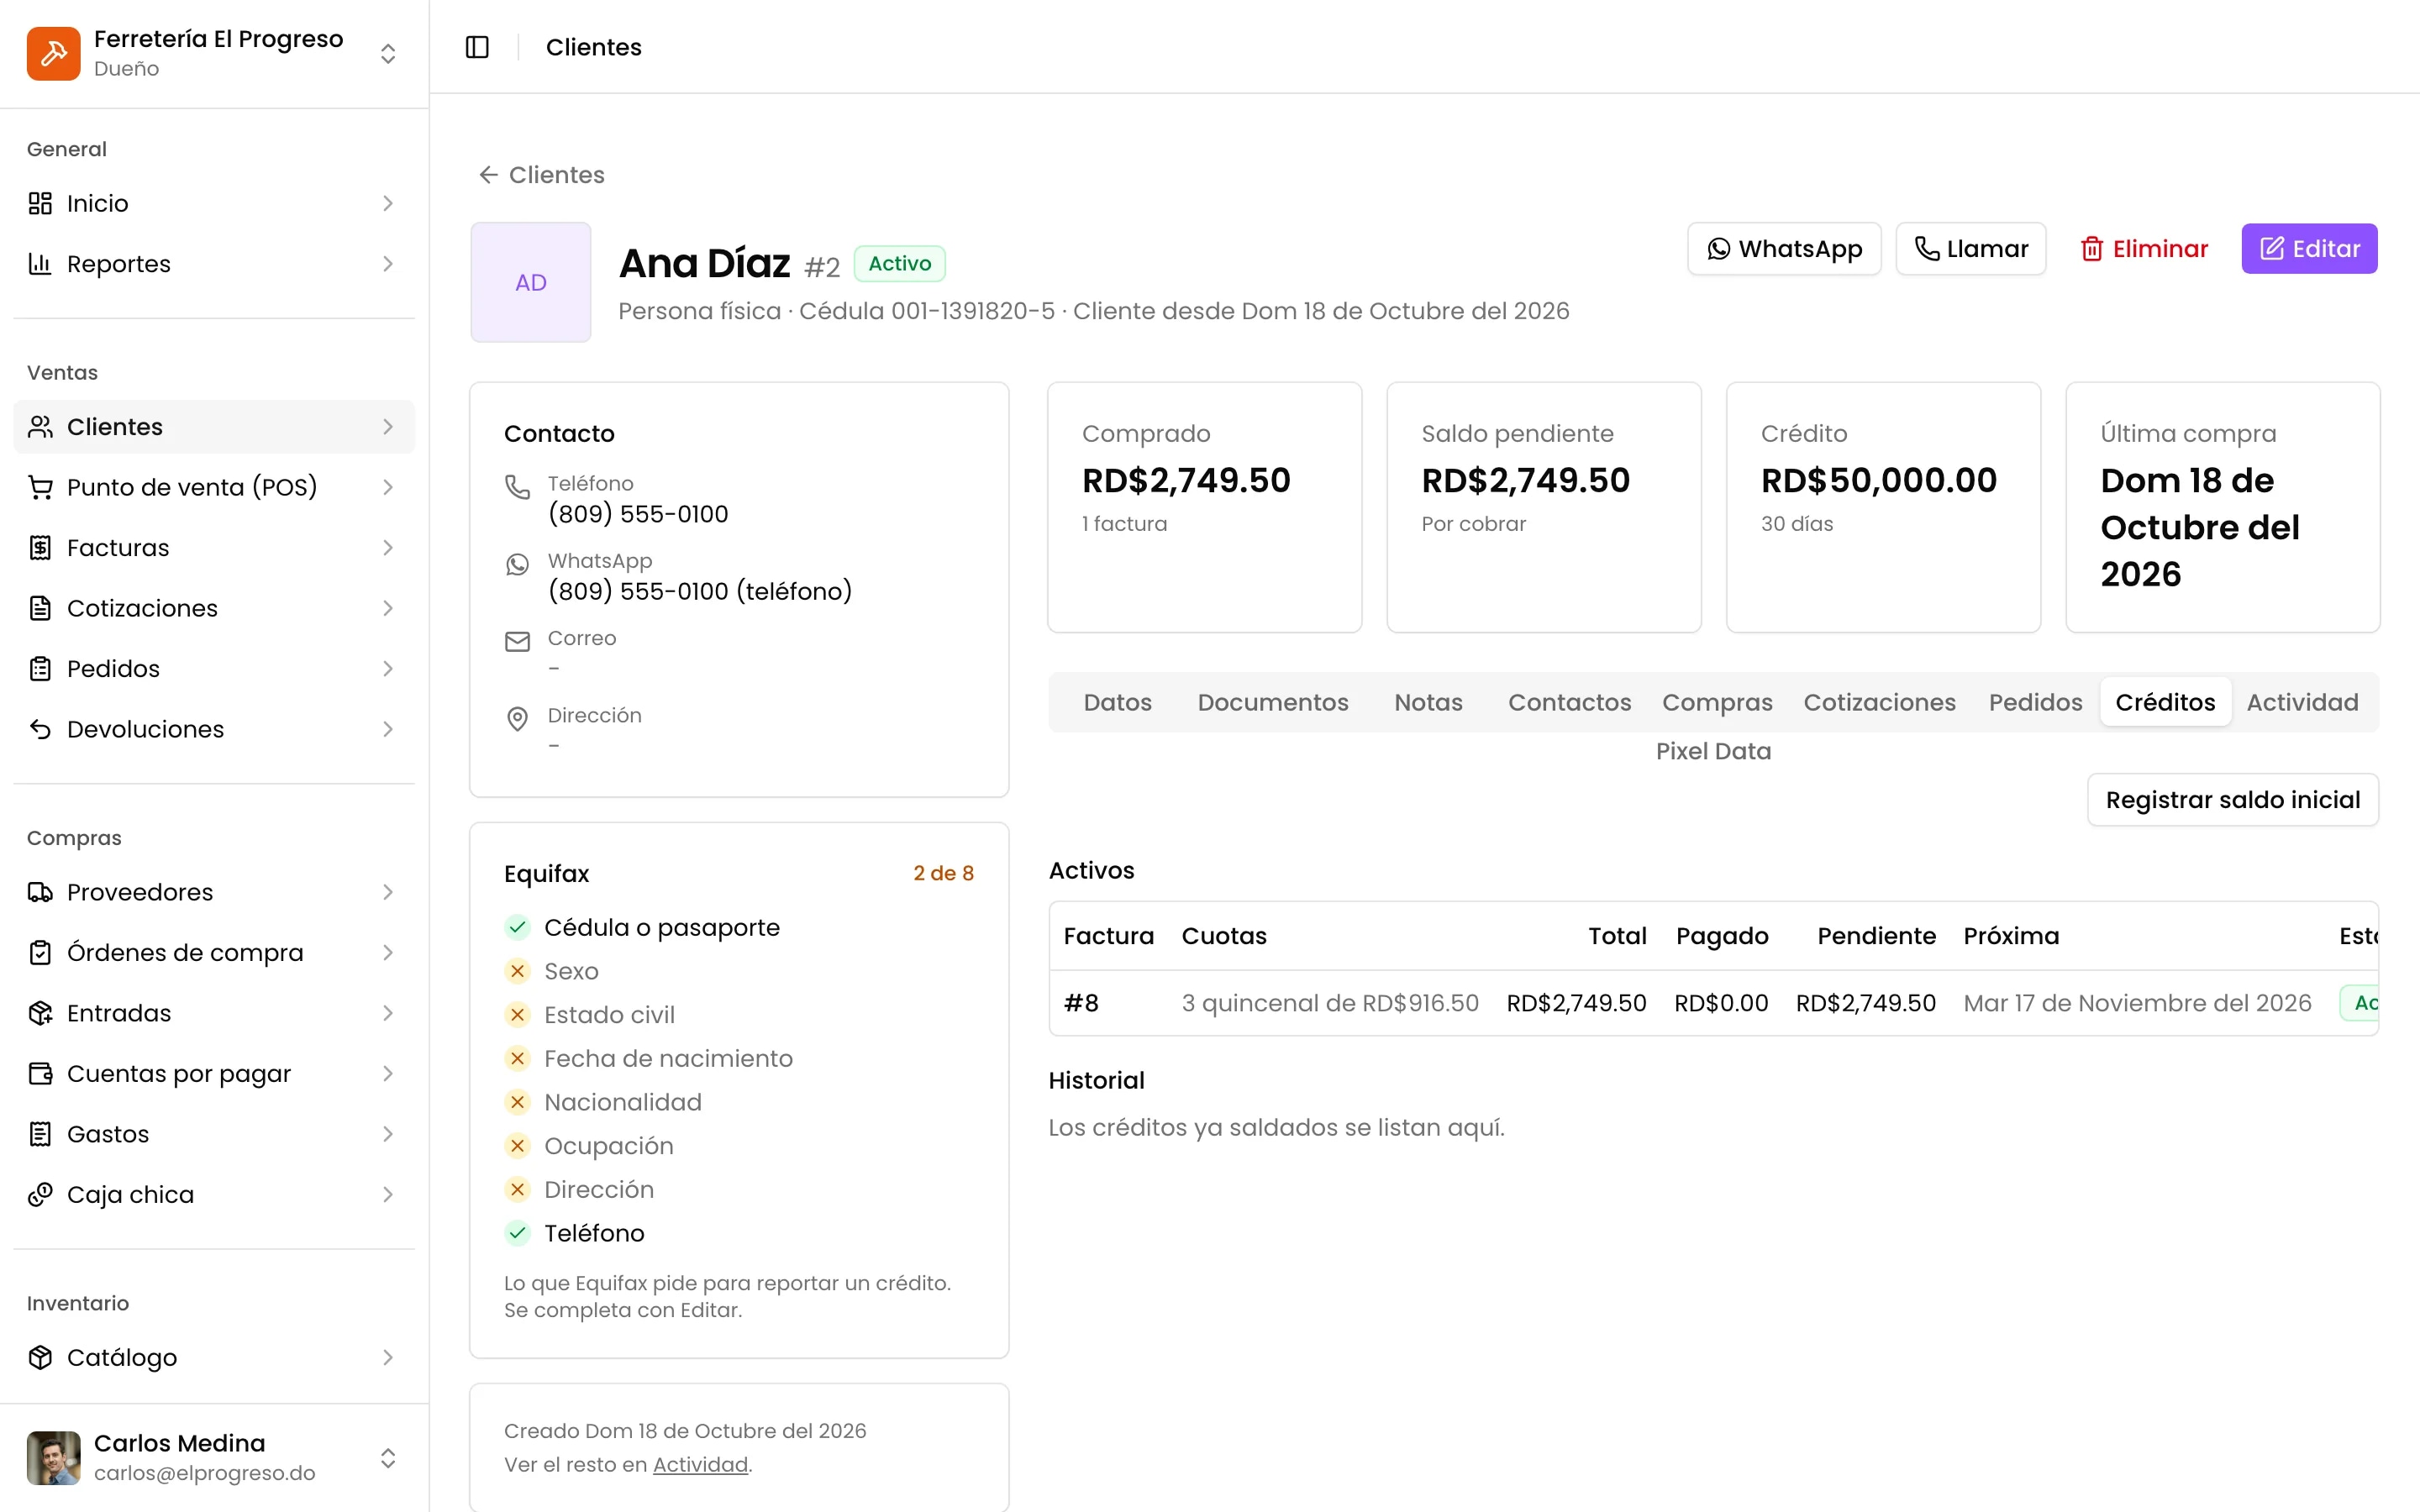Click the Ferretería El Progreso hammer logo
The height and width of the screenshot is (1512, 2420).
click(x=53, y=53)
